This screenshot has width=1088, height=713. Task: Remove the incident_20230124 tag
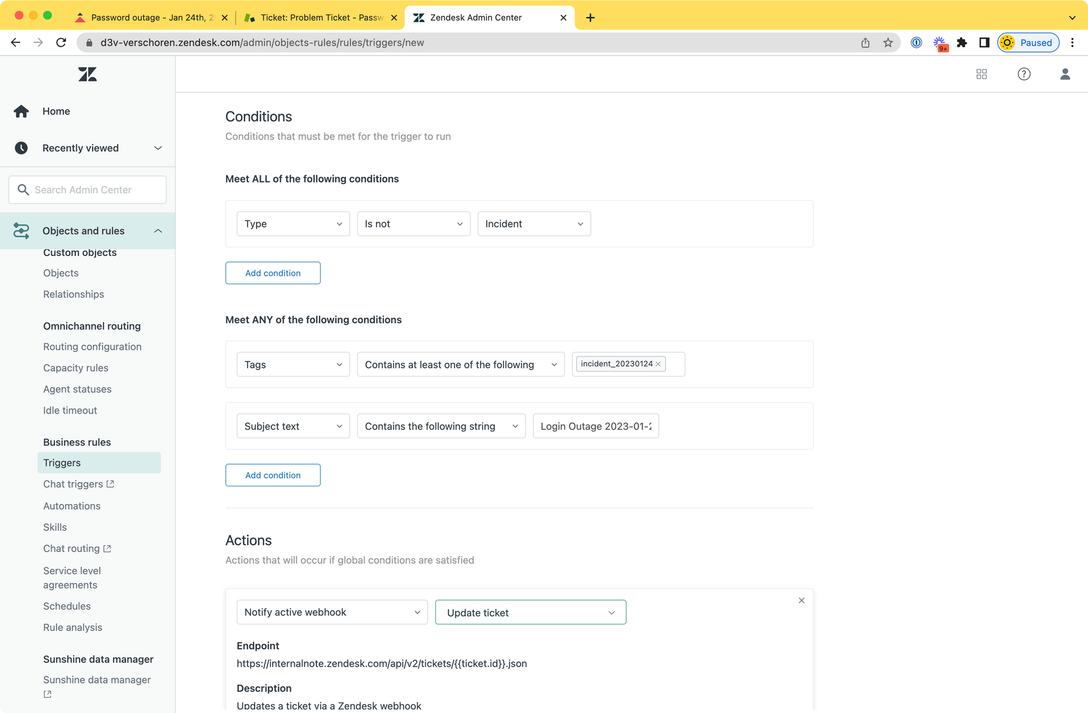[x=658, y=364]
